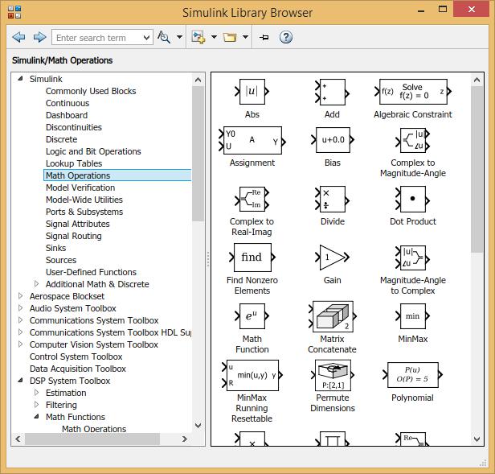The image size is (495, 474).
Task: Open search options dropdown arrow
Action: pyautogui.click(x=180, y=37)
